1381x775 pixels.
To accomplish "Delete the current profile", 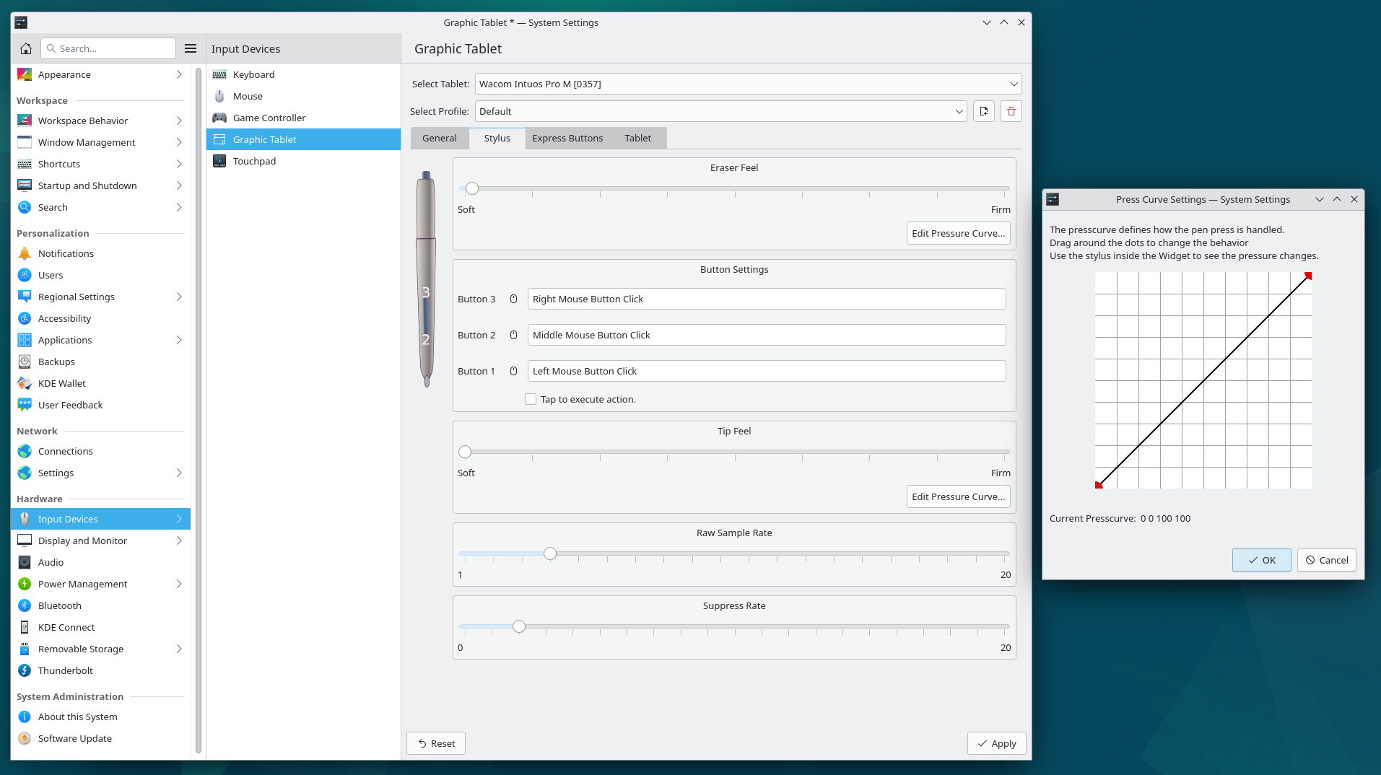I will pos(1011,111).
